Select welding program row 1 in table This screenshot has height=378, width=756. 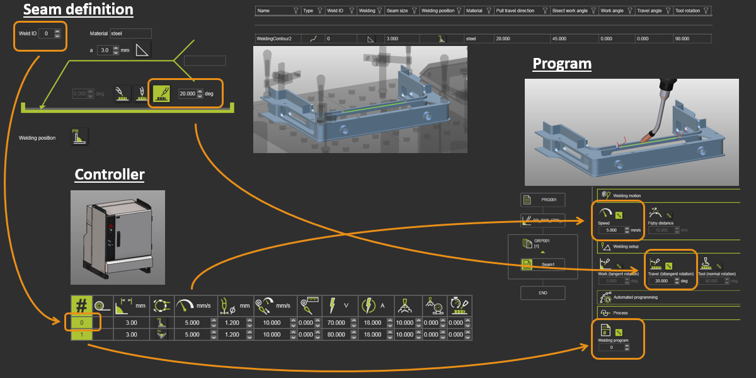(81, 335)
